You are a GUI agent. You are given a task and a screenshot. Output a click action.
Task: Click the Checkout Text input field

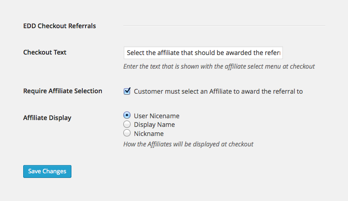point(203,53)
